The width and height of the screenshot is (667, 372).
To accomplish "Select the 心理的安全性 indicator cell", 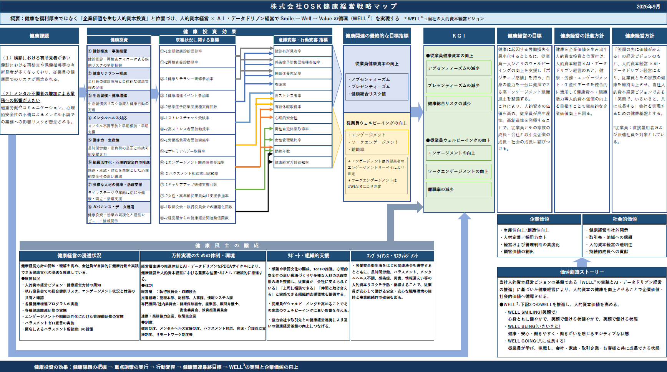I will (303, 118).
